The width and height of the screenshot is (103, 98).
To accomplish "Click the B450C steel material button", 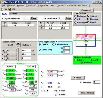I will (x=10, y=67).
